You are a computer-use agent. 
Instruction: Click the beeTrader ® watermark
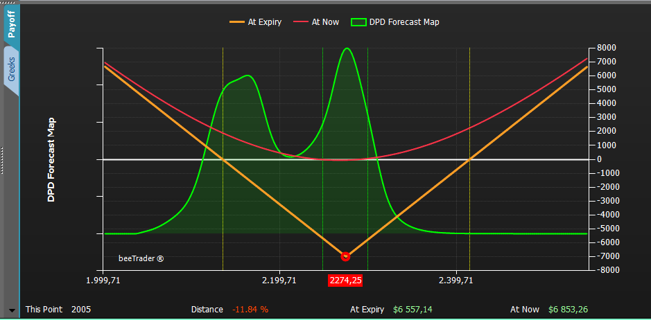click(x=141, y=258)
